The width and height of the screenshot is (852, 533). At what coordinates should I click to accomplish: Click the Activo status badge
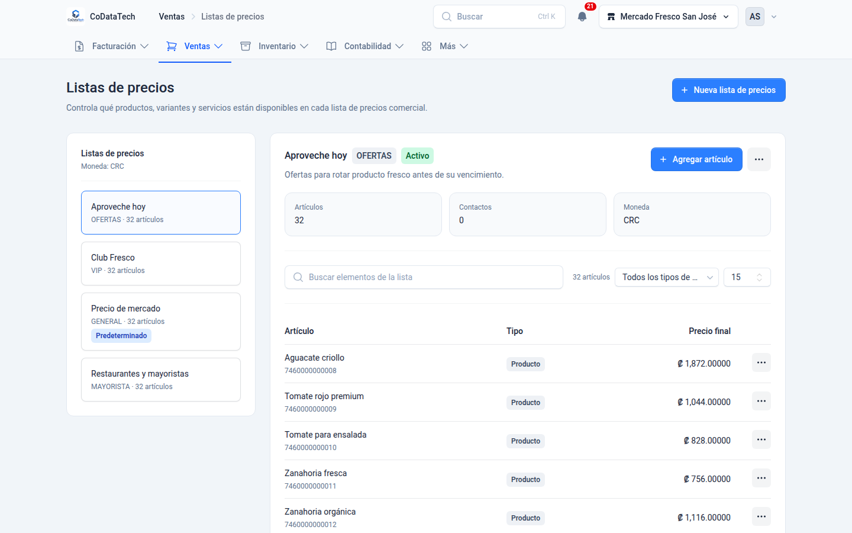tap(417, 156)
